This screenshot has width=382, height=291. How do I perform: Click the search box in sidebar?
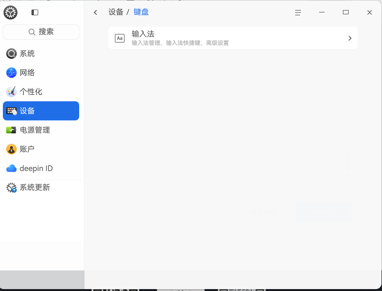pyautogui.click(x=41, y=32)
